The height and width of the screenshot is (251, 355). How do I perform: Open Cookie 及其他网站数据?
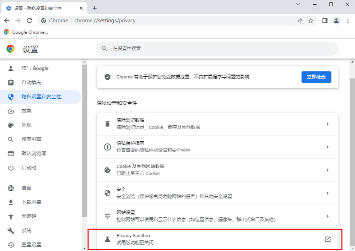point(217,170)
